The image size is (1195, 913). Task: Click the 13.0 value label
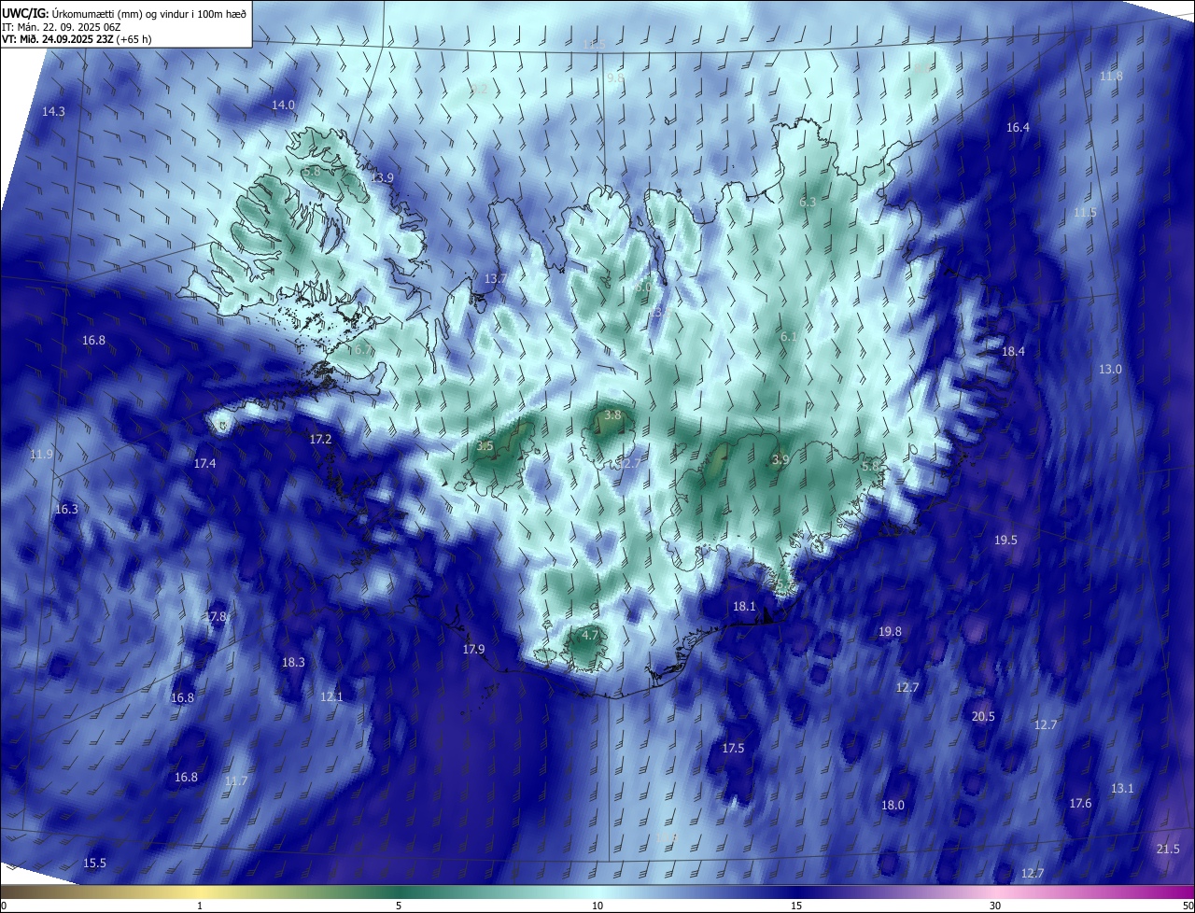point(1110,370)
